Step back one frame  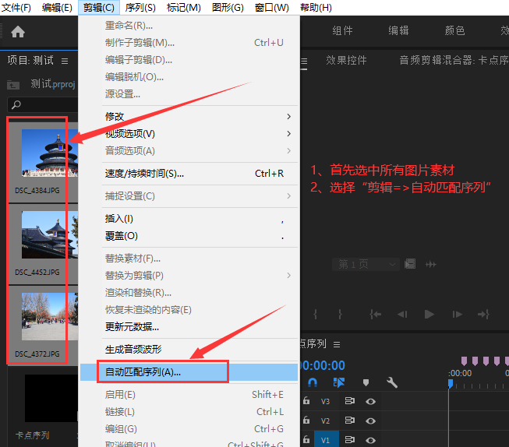coord(402,314)
